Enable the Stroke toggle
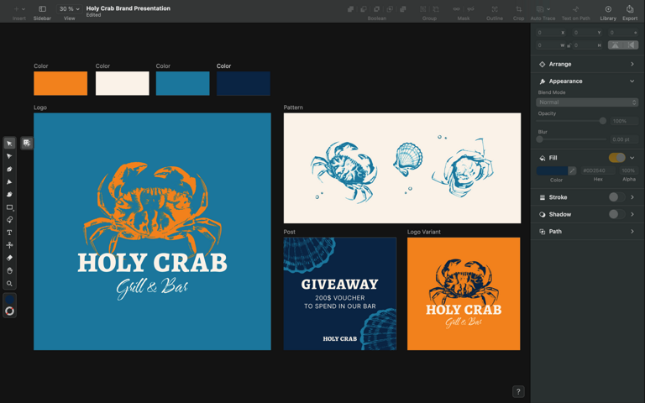The width and height of the screenshot is (645, 403). pos(616,197)
